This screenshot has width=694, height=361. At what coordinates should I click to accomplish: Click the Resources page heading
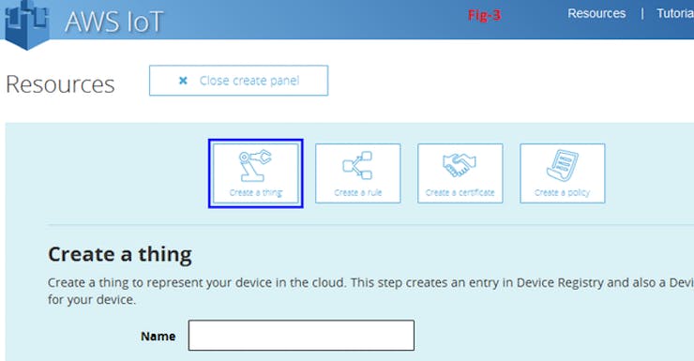pyautogui.click(x=60, y=84)
